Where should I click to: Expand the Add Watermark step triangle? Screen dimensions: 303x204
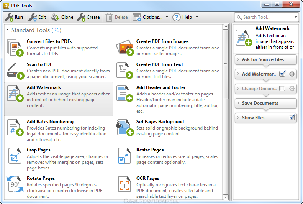(238, 74)
